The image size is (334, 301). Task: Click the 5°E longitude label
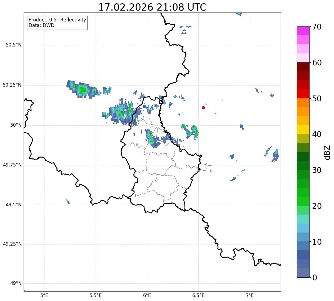coord(44,295)
